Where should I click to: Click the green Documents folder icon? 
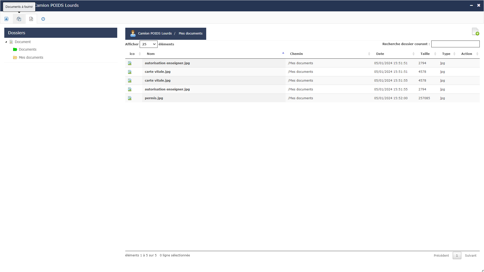[x=15, y=49]
